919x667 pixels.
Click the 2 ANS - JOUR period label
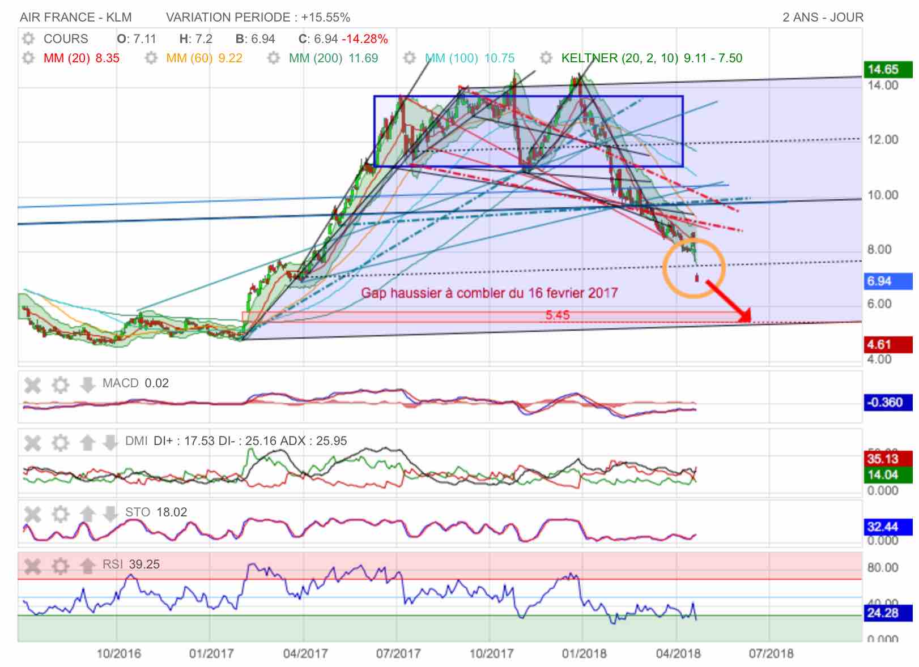tap(823, 17)
